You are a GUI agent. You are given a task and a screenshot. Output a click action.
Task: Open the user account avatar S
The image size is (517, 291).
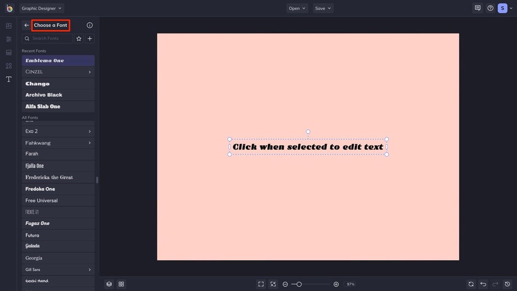tap(503, 8)
